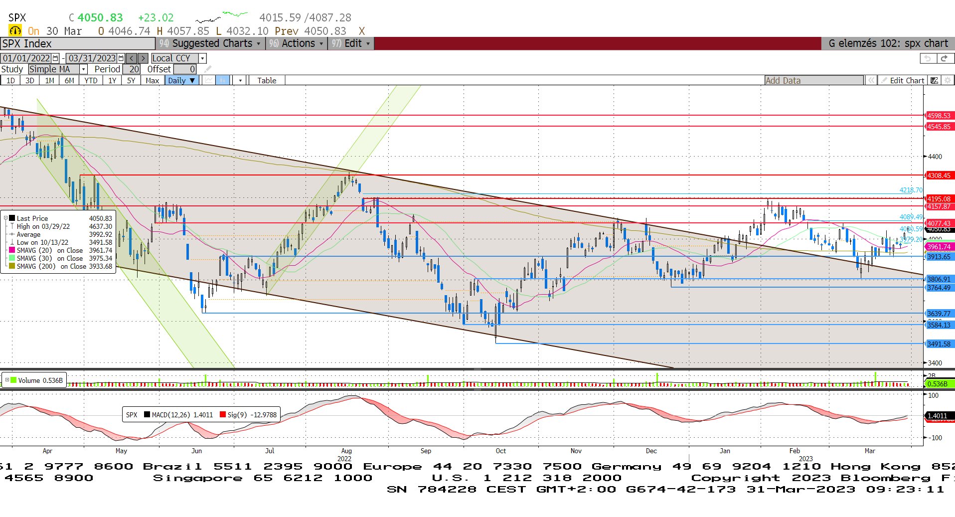Click the Add Data input field
This screenshot has height=517, width=955.
tap(814, 80)
